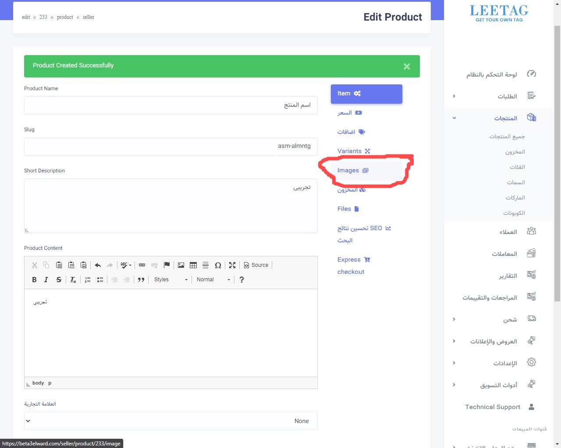The height and width of the screenshot is (448, 561).
Task: Insert a numbered list
Action: [x=88, y=280]
